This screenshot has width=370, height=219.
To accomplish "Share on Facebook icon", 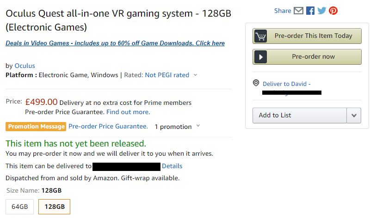I will [x=310, y=11].
